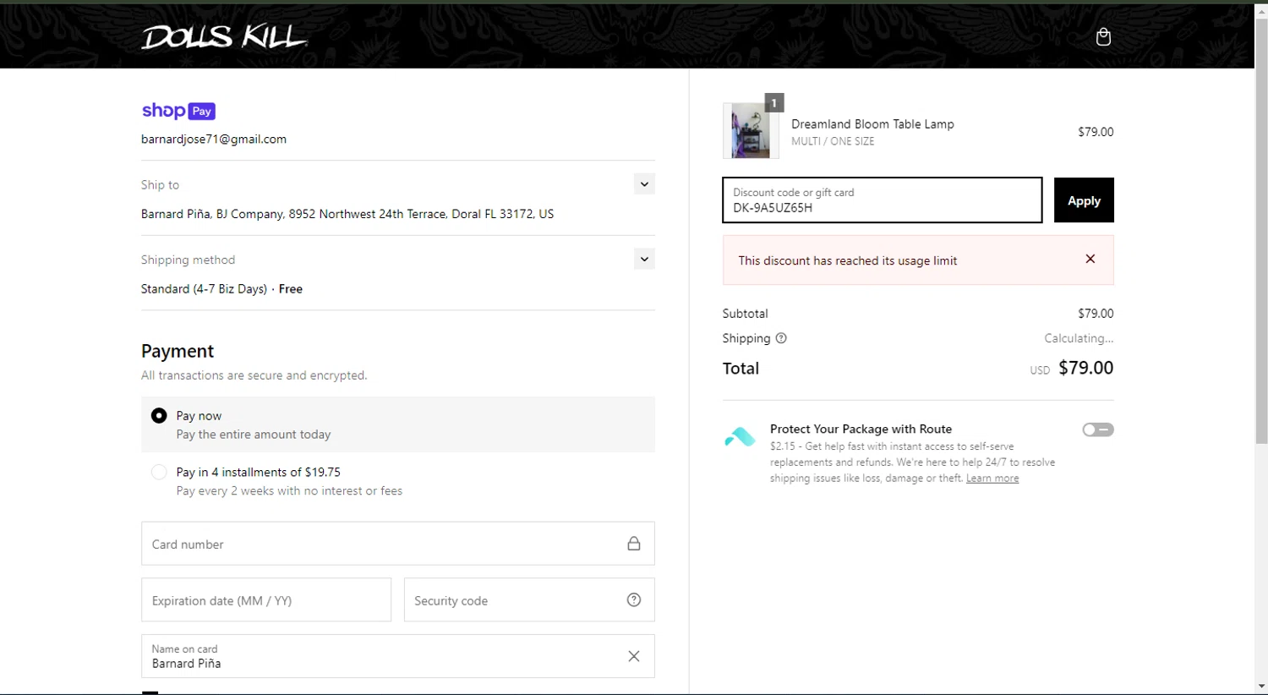
Task: Select the Pay now radio option
Action: [159, 415]
